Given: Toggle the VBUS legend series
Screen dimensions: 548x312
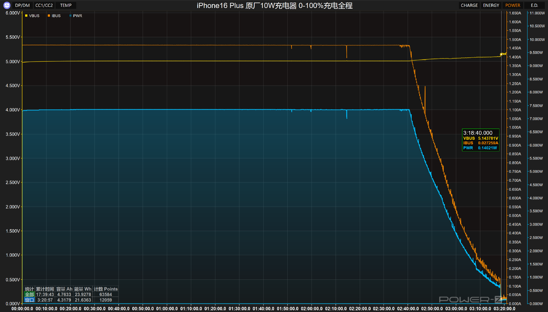Looking at the screenshot, I should 32,16.
